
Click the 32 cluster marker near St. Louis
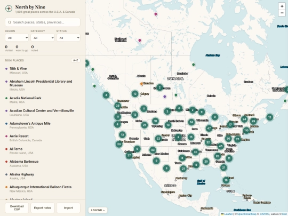point(208,142)
